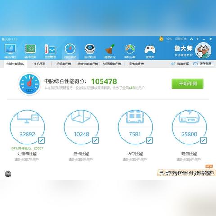216x216 pixels.
Task: Toggle the 内存性能 checkbox
Action: pos(149,140)
